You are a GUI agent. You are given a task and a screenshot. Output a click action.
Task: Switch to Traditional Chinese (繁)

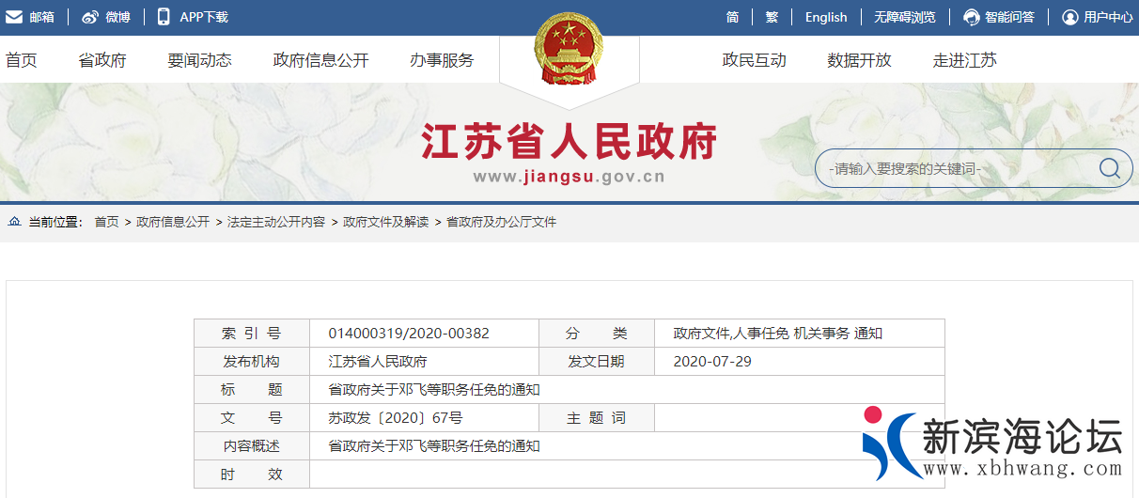[772, 17]
